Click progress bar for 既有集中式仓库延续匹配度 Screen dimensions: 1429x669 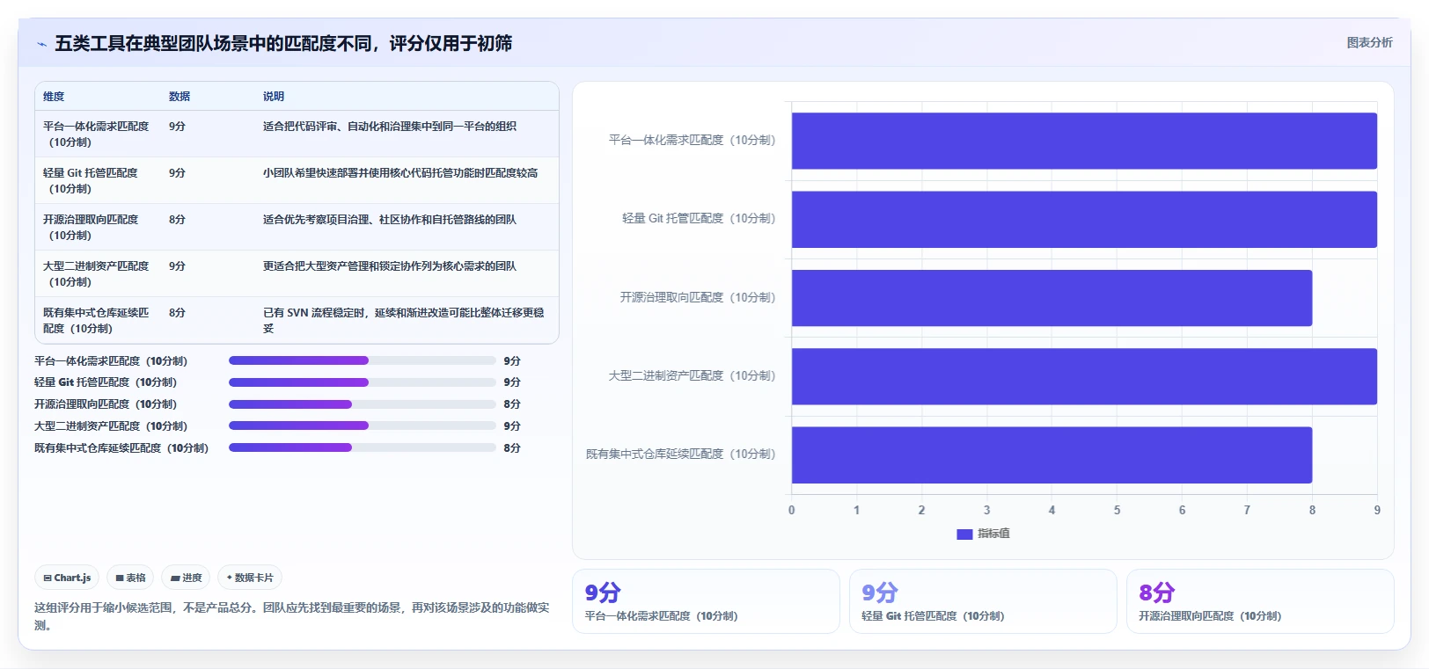coord(363,447)
